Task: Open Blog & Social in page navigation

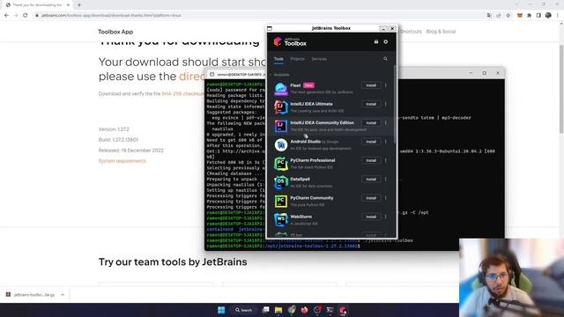Action: (441, 32)
